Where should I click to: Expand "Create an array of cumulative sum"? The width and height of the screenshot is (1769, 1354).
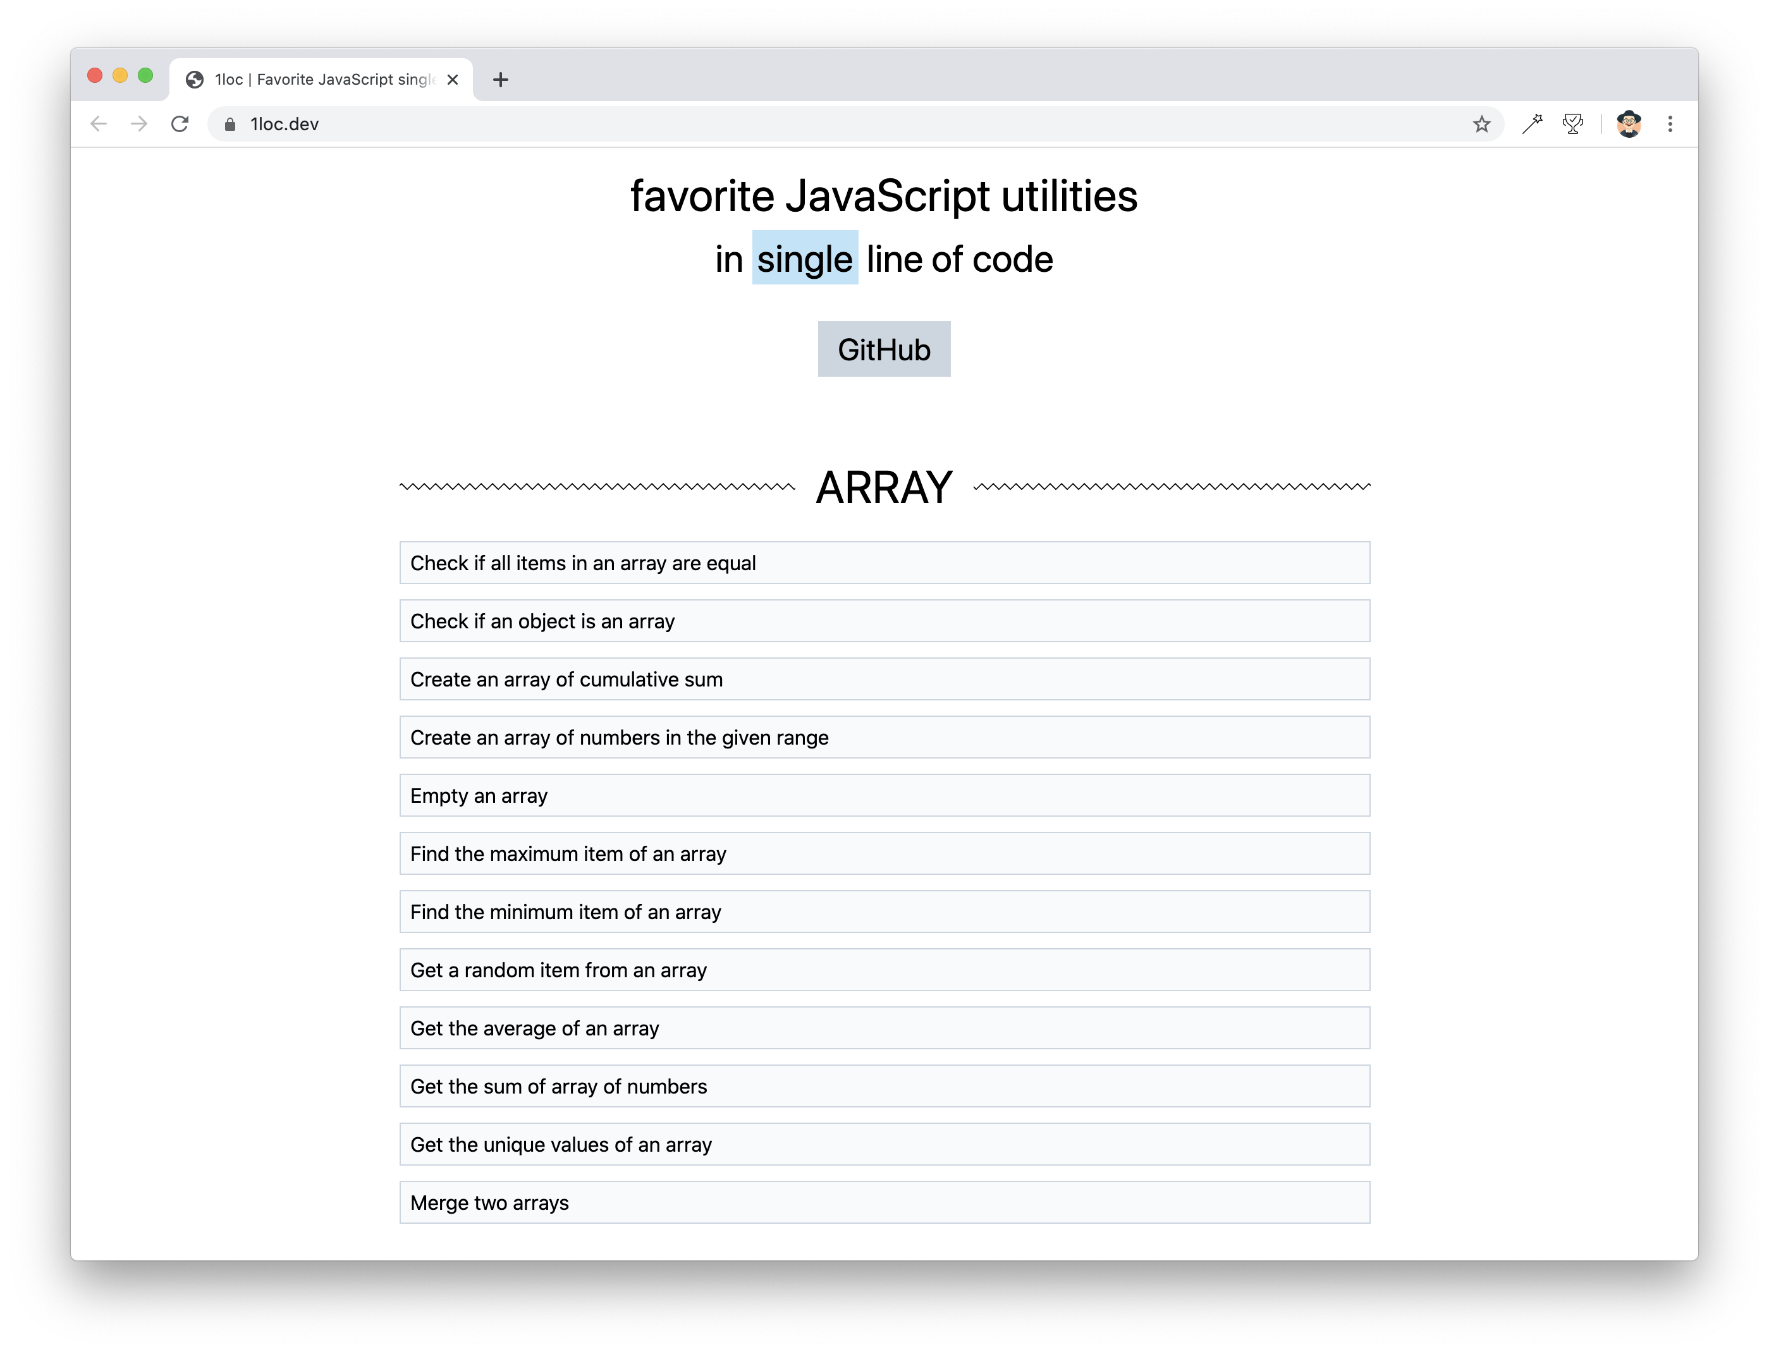(884, 679)
